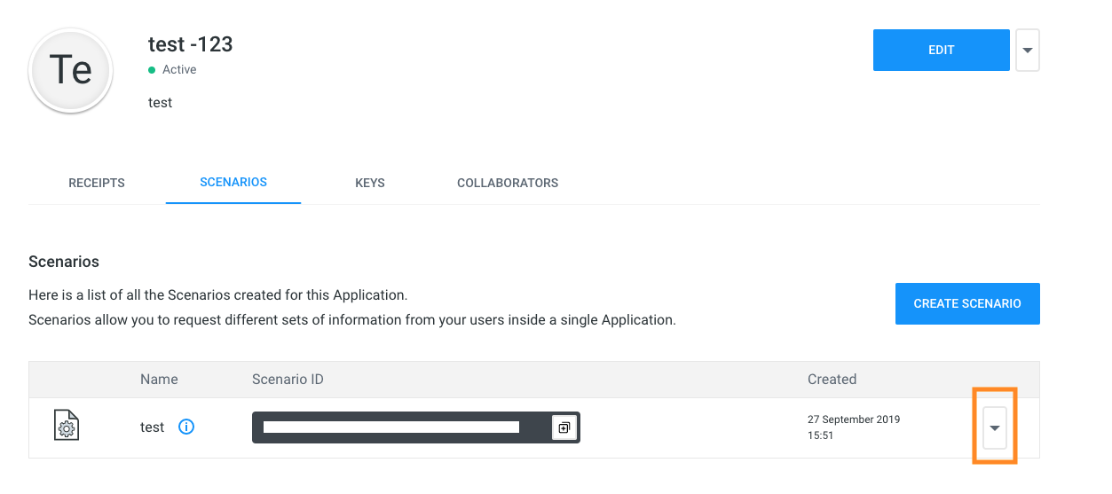Click the CREATE SCENARIO button
The width and height of the screenshot is (1112, 494).
click(x=967, y=303)
